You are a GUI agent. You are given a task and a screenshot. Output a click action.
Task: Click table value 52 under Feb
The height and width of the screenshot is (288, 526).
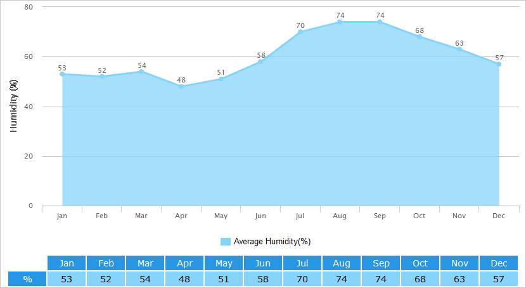pos(106,279)
